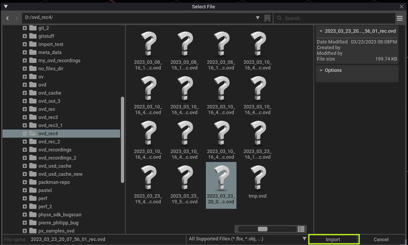
Task: Click the forward navigation arrow
Action: click(17, 18)
